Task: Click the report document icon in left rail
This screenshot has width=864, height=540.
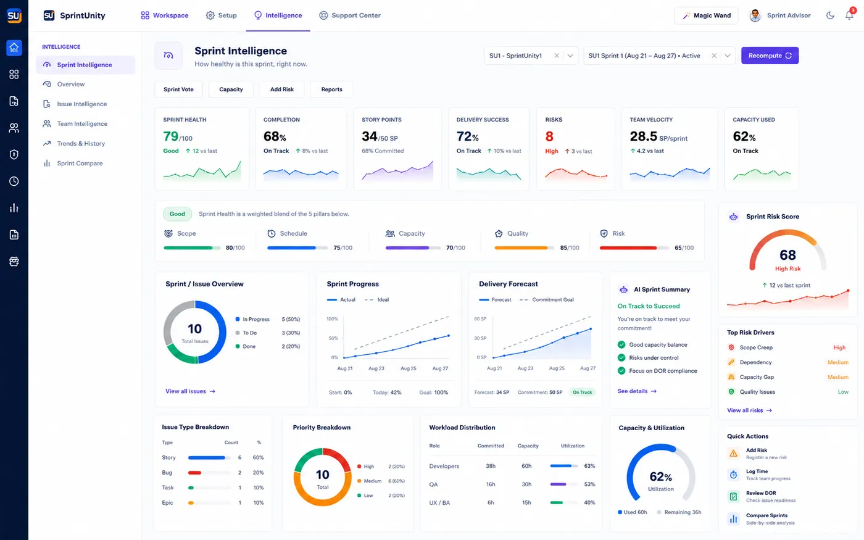Action: click(x=14, y=235)
